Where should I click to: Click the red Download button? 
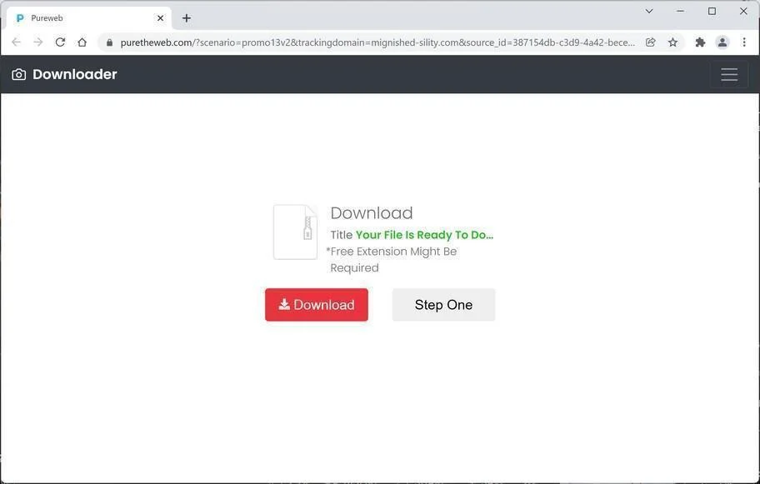tap(317, 305)
